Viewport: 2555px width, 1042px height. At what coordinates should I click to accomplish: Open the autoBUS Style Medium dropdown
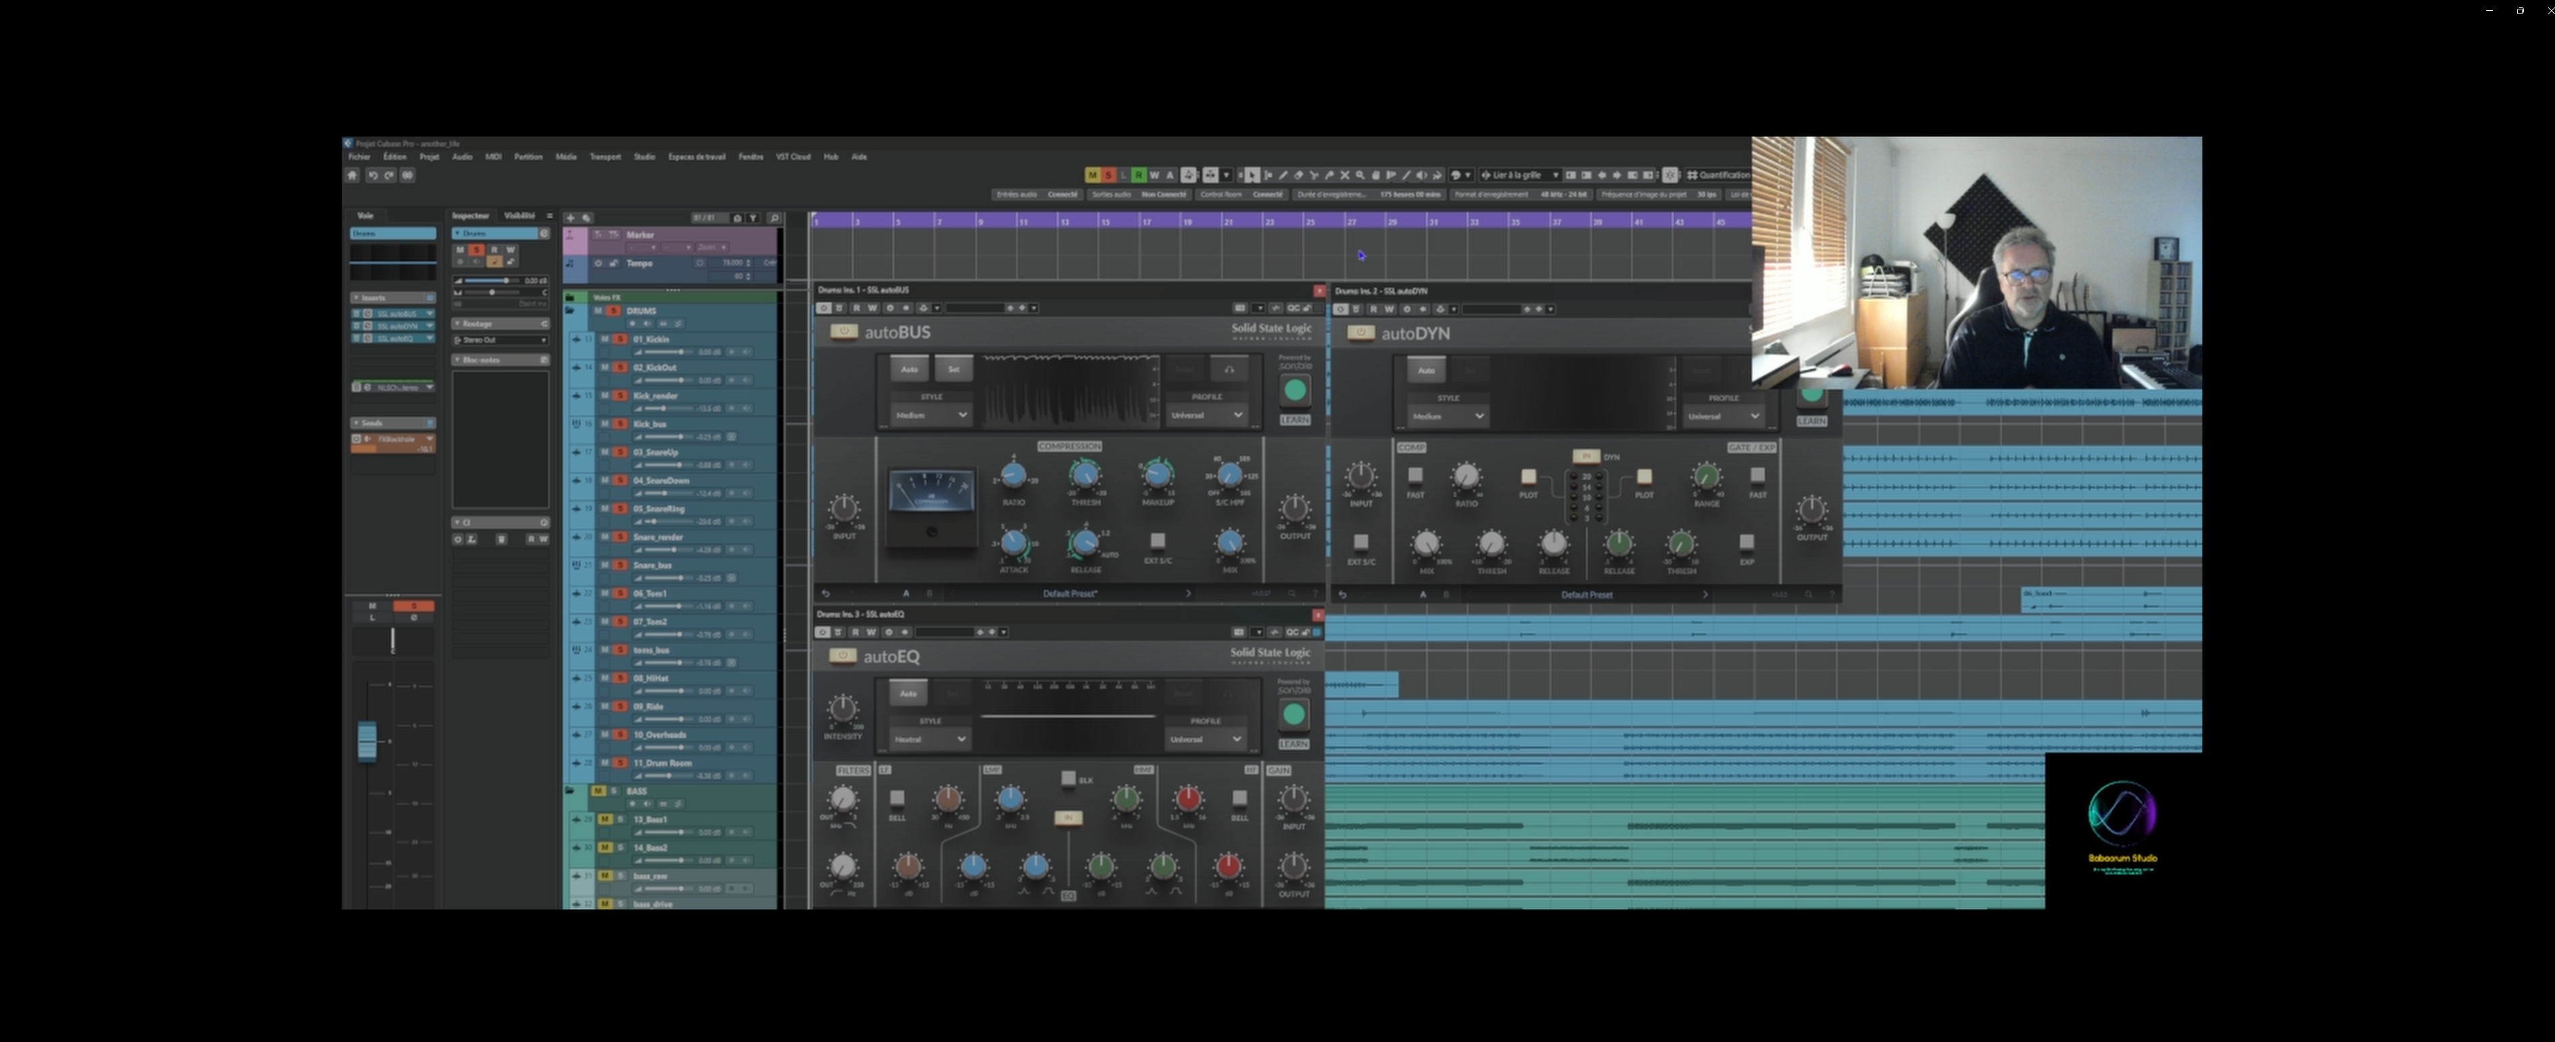(931, 415)
